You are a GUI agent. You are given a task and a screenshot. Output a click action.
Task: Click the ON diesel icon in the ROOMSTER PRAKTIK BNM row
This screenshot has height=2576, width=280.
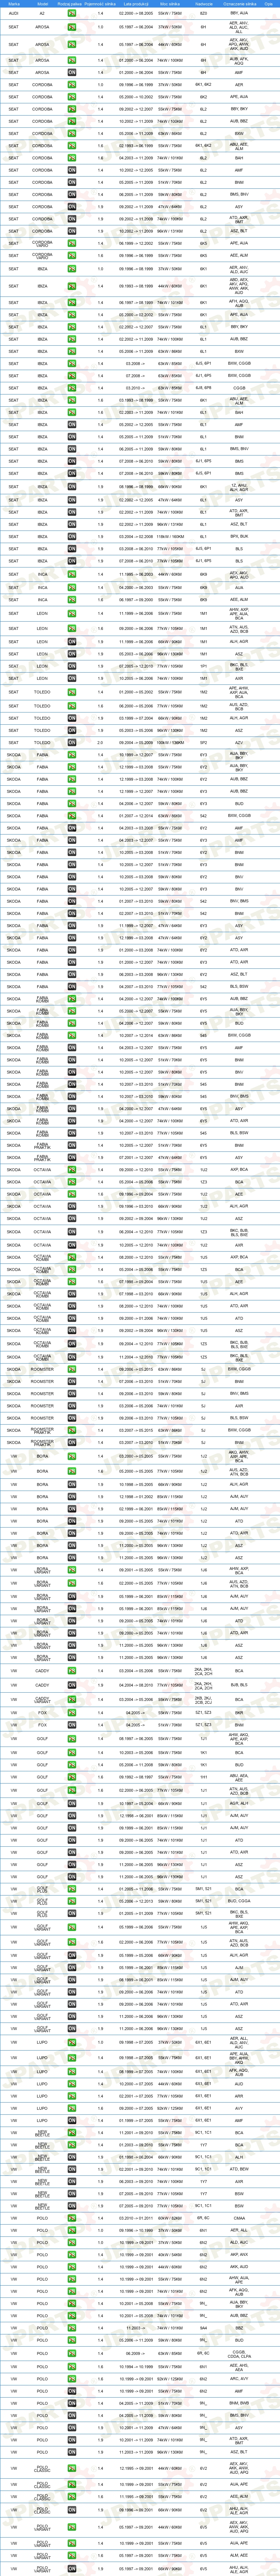(72, 1442)
